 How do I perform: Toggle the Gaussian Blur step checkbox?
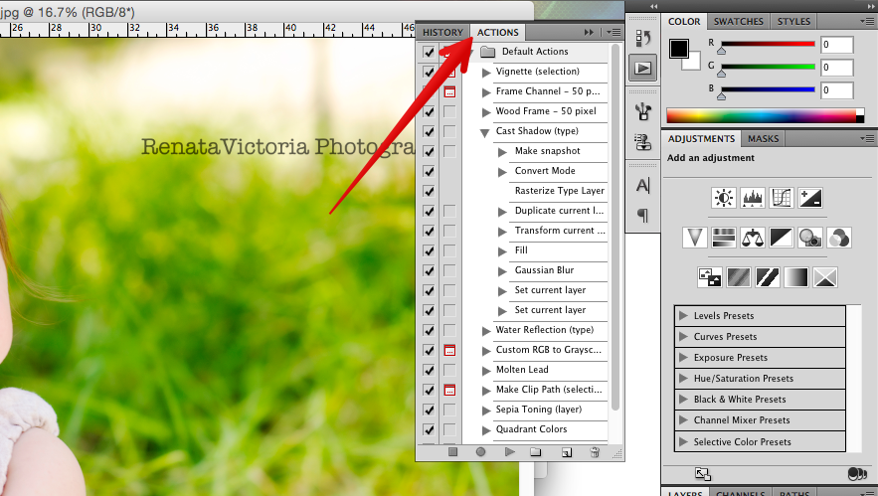(x=429, y=271)
